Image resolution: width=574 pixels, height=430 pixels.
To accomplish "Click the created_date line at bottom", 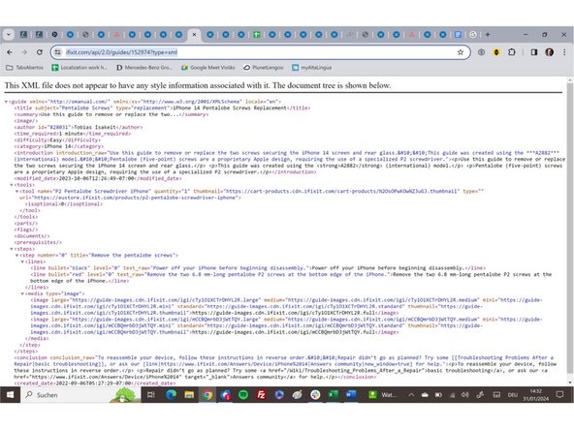I will click(x=95, y=384).
